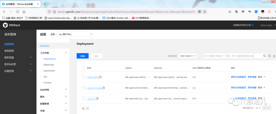Expand the 自动伸缩 section
The image size is (276, 114).
[66, 90]
